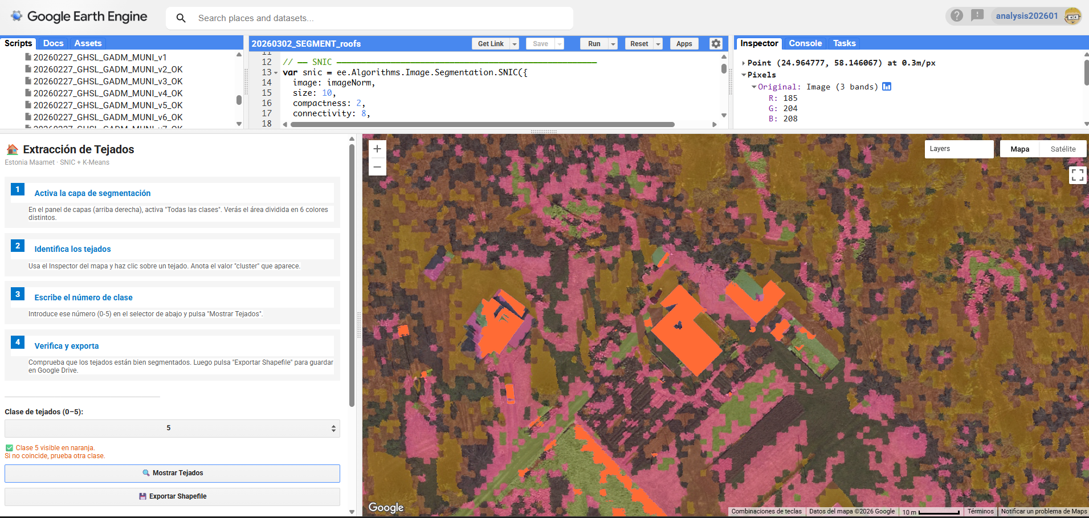
Task: Open chart icon beside Original image
Action: pos(887,87)
